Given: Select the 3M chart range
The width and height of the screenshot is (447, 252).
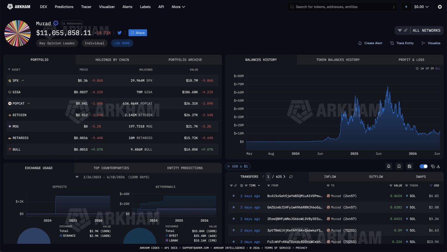Looking at the screenshot, I should pos(432,68).
